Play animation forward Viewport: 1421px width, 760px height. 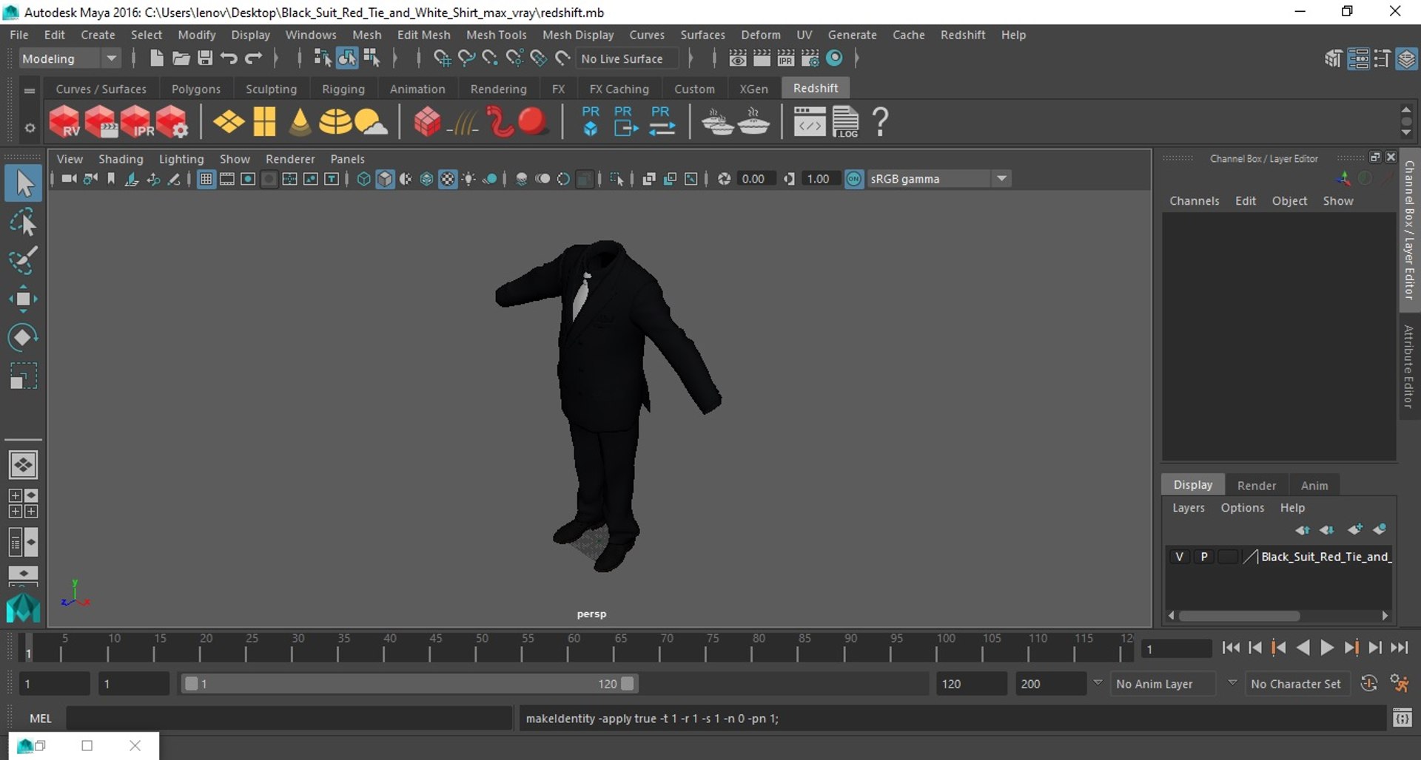click(1327, 648)
